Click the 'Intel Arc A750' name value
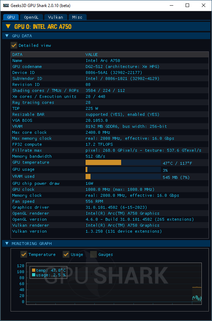The width and height of the screenshot is (212, 321). pyautogui.click(x=103, y=61)
